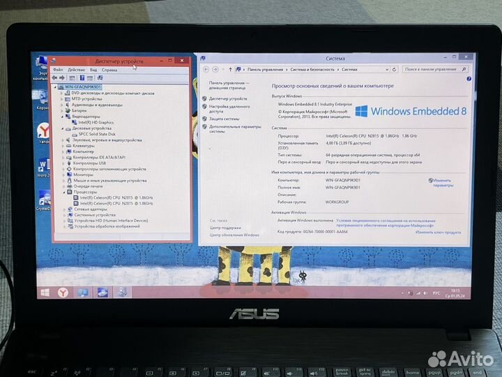Screen dimensions: 502x377
Task: Expand DVD-дисководы и дисководы компакт-дисков
Action: tap(61, 93)
